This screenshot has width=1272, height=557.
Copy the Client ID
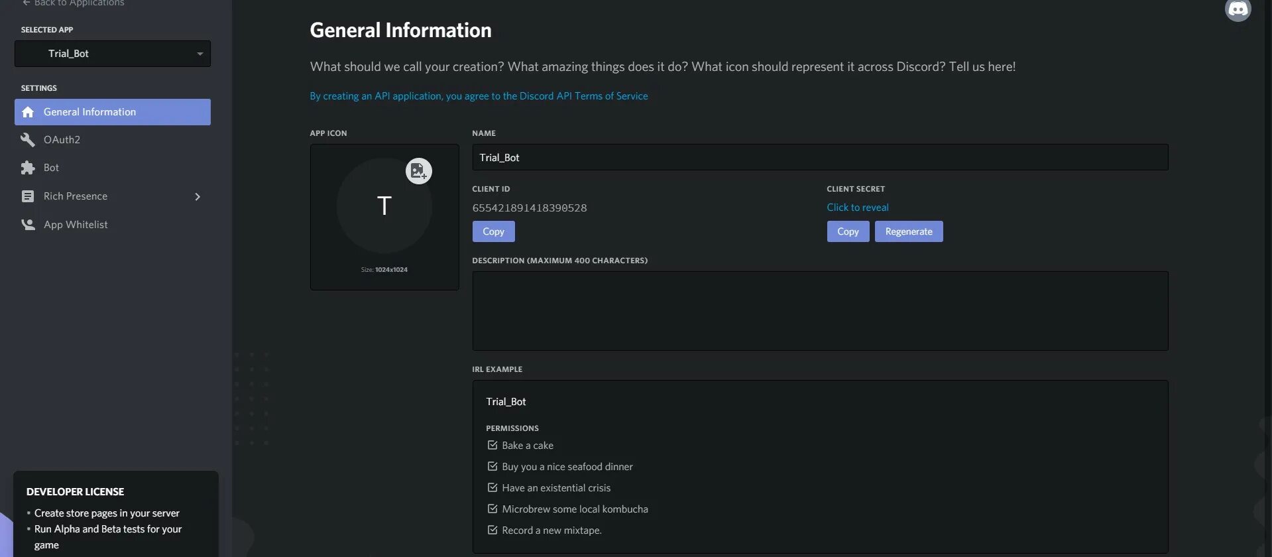tap(493, 231)
